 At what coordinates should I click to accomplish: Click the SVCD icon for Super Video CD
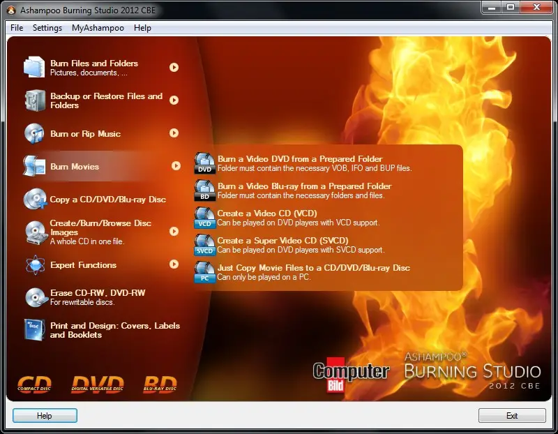[x=204, y=245]
